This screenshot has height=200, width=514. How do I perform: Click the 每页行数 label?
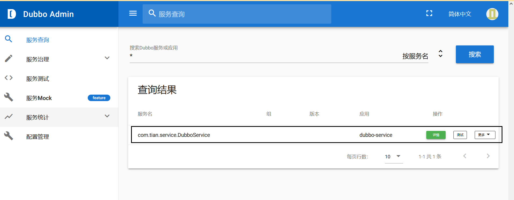click(x=358, y=157)
